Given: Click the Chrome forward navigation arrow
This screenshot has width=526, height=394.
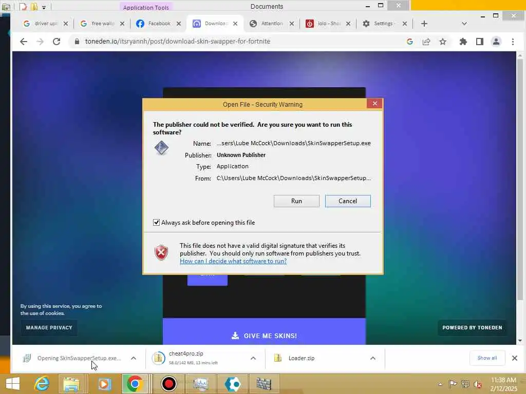Looking at the screenshot, I should click(x=40, y=42).
